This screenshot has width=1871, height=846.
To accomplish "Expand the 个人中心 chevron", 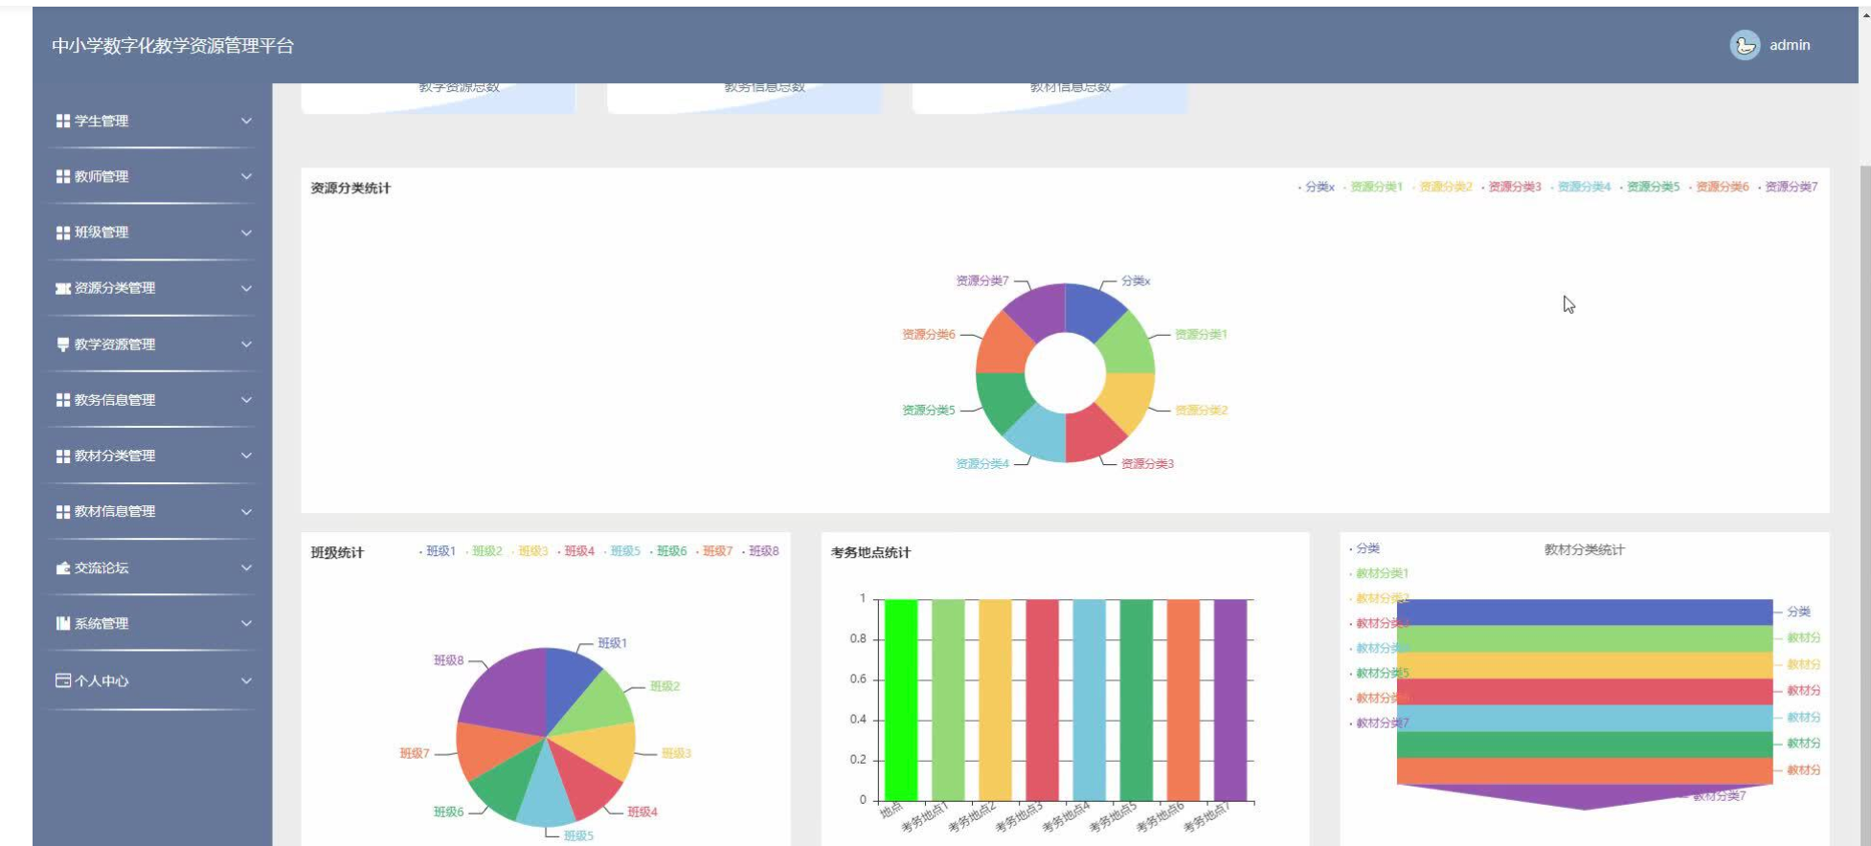I will coord(246,680).
